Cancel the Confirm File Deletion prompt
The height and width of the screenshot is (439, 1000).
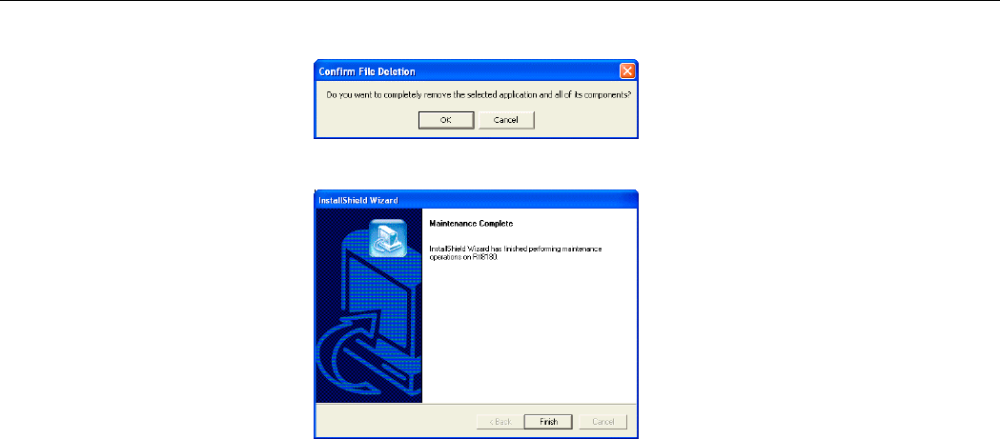point(506,120)
